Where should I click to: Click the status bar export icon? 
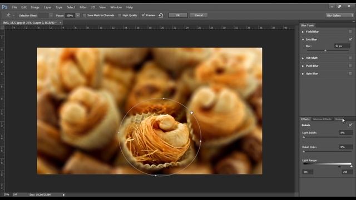[x=15, y=194]
